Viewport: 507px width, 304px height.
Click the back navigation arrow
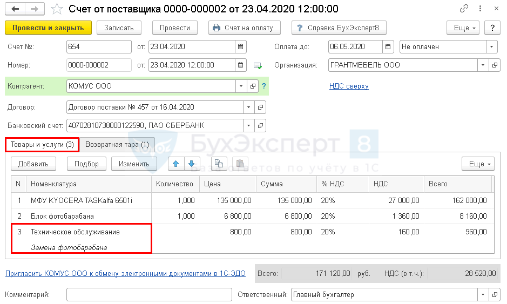point(16,9)
